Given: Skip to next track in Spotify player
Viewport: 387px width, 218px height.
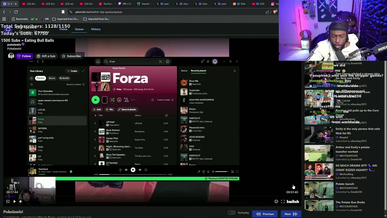Looking at the screenshot, I should [x=140, y=170].
